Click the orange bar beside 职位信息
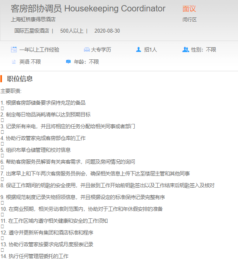Screen dimensions: 238x264 [1, 79]
